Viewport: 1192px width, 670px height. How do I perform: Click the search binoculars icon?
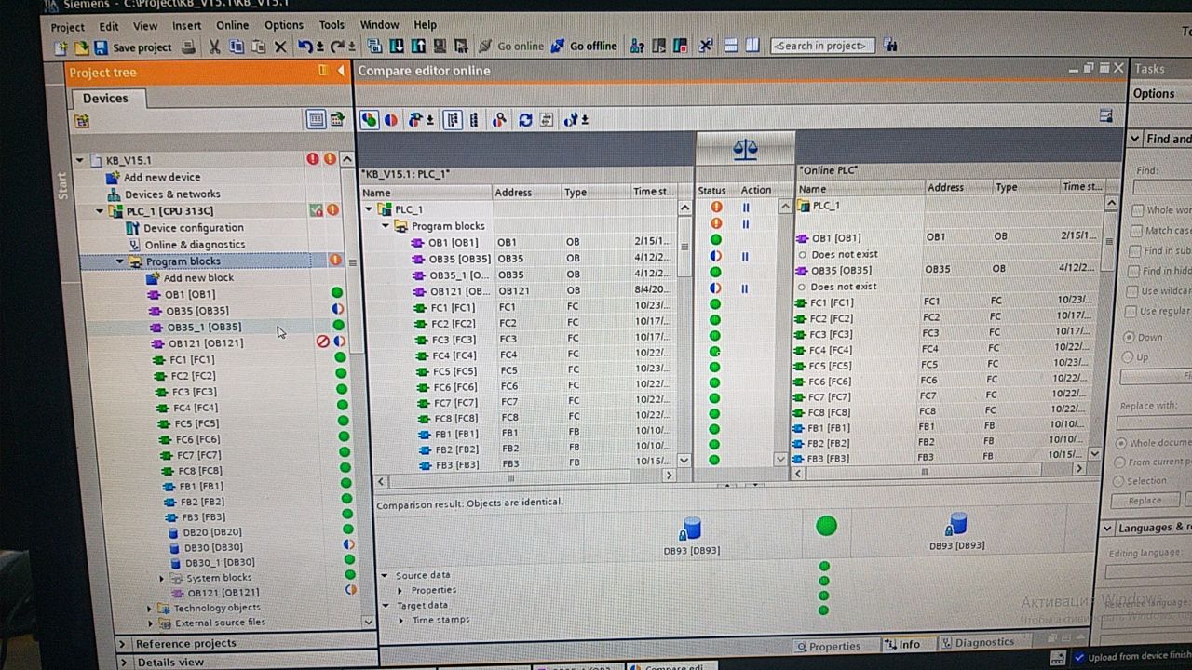[890, 45]
